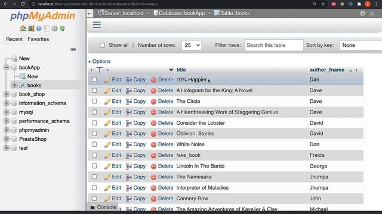This screenshot has width=382, height=214.
Task: Sort by the author_fname column header
Action: click(x=327, y=70)
